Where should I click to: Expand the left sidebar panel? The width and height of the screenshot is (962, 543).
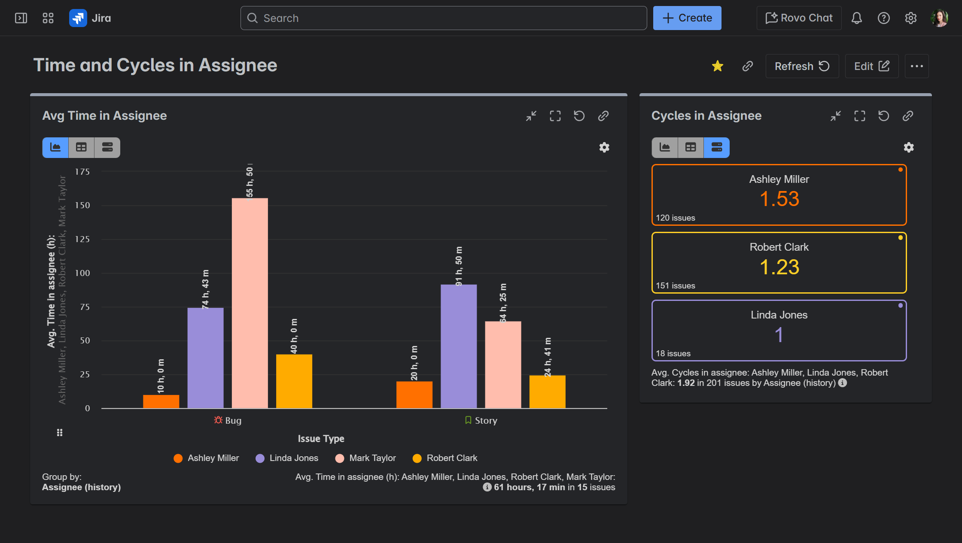21,18
